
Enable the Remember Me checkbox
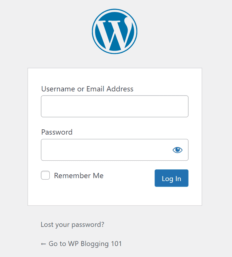point(45,175)
